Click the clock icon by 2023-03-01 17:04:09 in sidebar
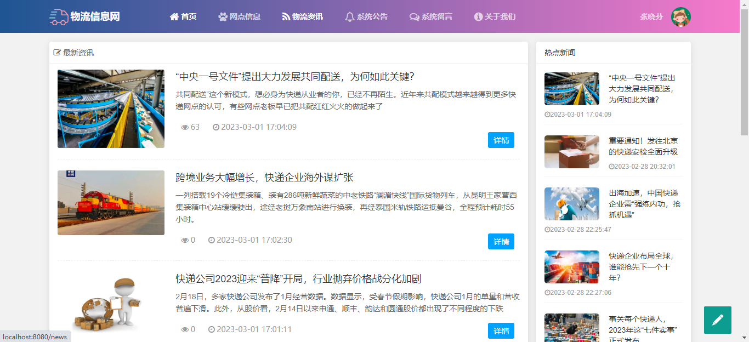Screen dimensions: 749x342 [x=547, y=115]
